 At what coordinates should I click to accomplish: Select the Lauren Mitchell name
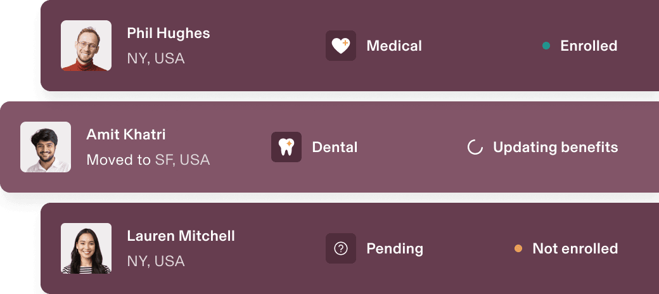tap(181, 236)
